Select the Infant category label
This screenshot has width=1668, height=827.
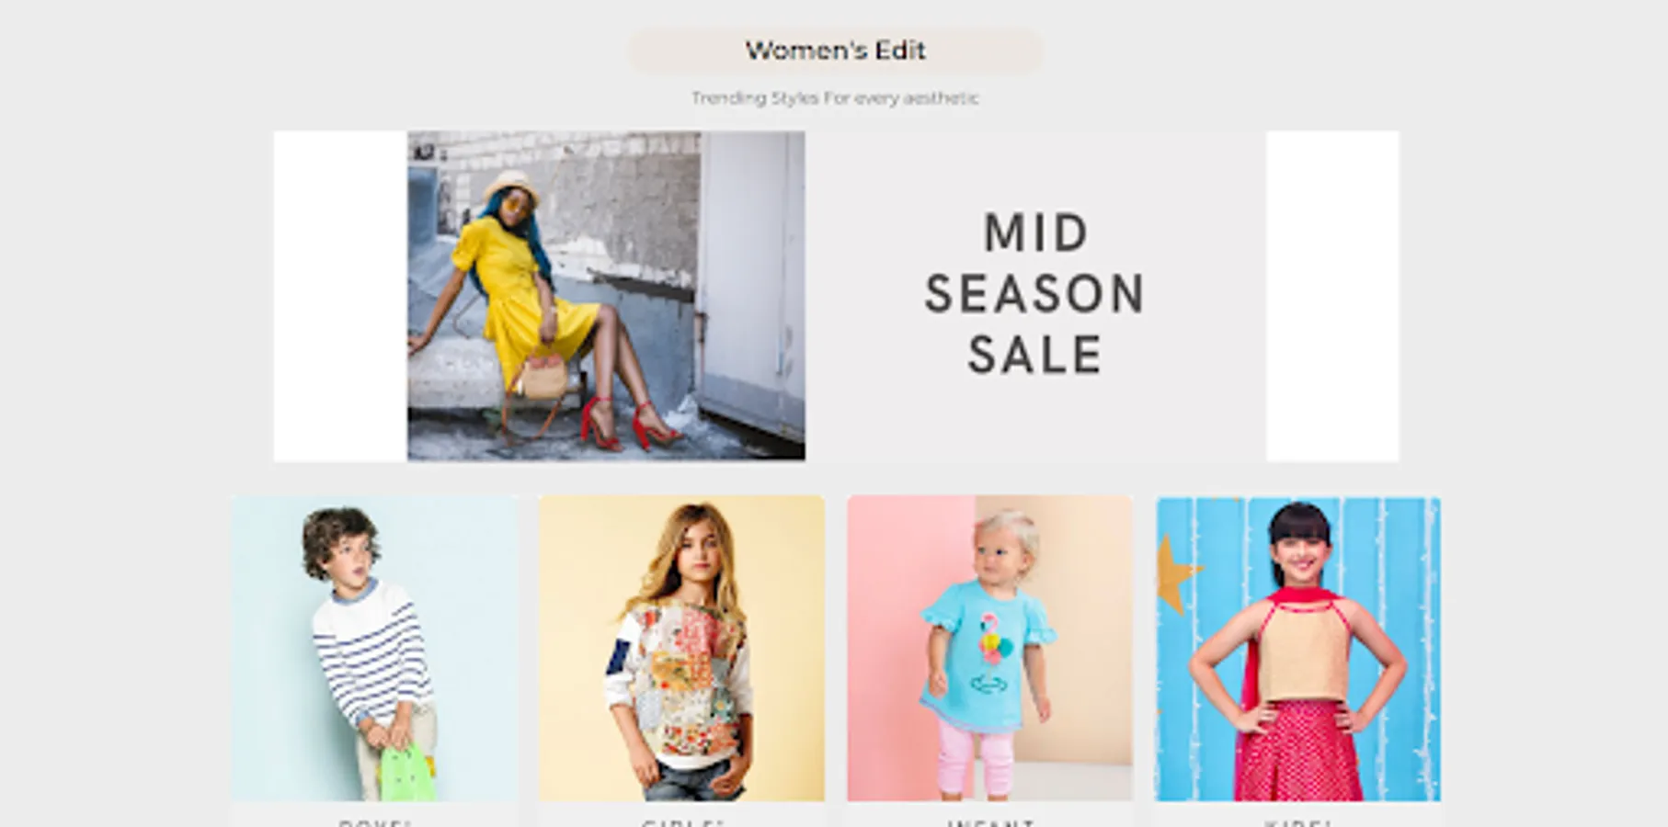pyautogui.click(x=990, y=822)
